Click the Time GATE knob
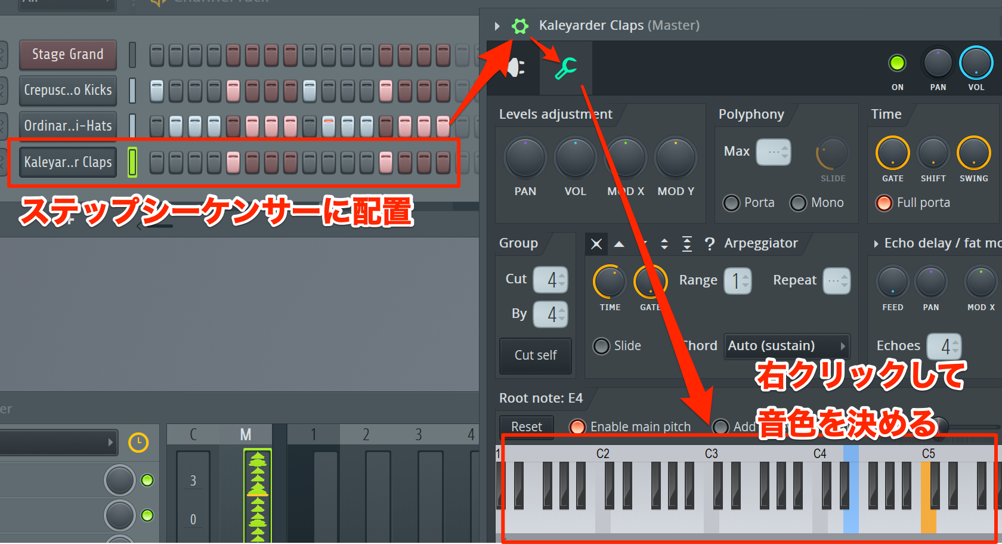Screen dimensions: 1002x544 (x=892, y=153)
